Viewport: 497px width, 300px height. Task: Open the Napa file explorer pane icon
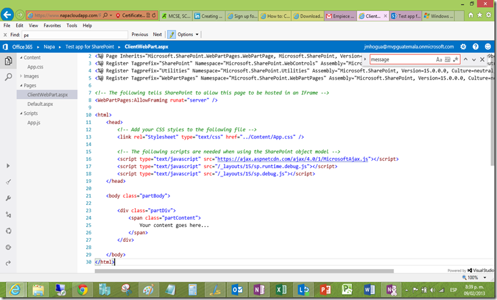click(8, 60)
